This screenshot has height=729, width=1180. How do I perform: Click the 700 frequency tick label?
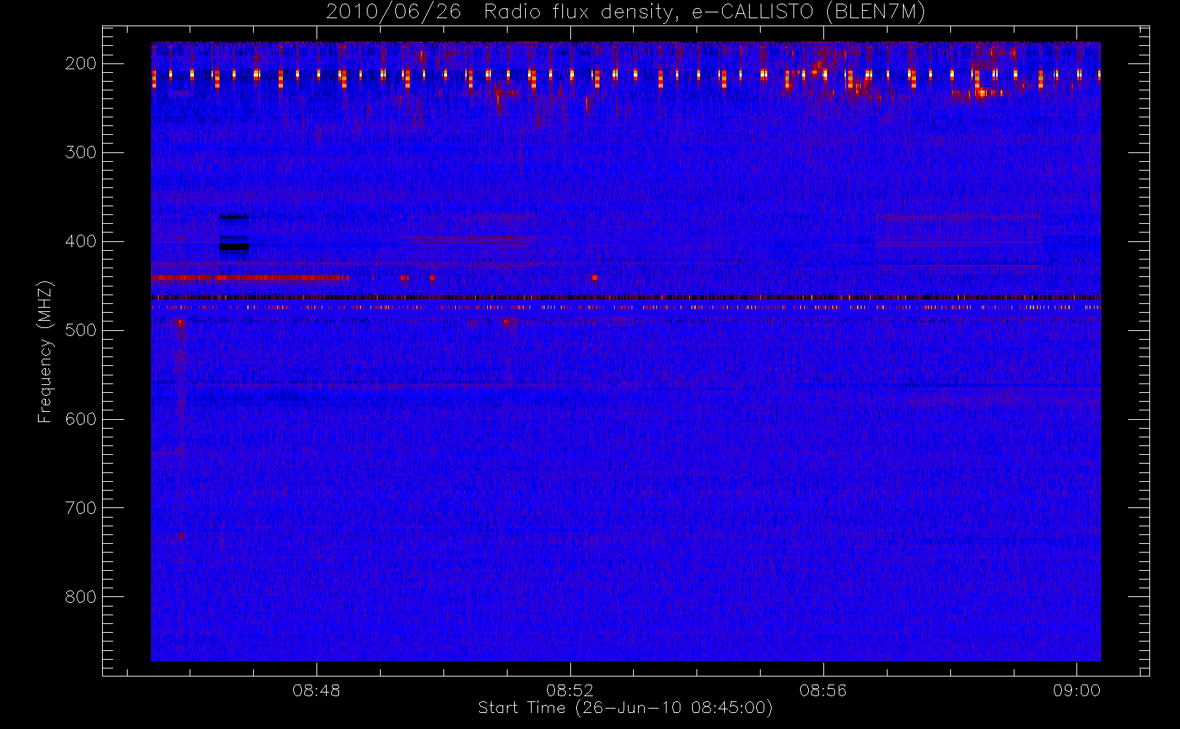point(81,508)
